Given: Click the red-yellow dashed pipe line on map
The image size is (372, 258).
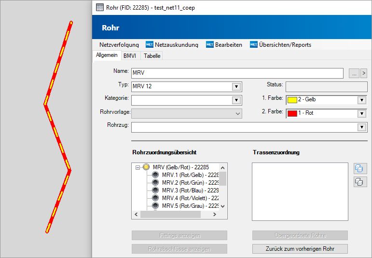Looking at the screenshot, I should (57, 137).
